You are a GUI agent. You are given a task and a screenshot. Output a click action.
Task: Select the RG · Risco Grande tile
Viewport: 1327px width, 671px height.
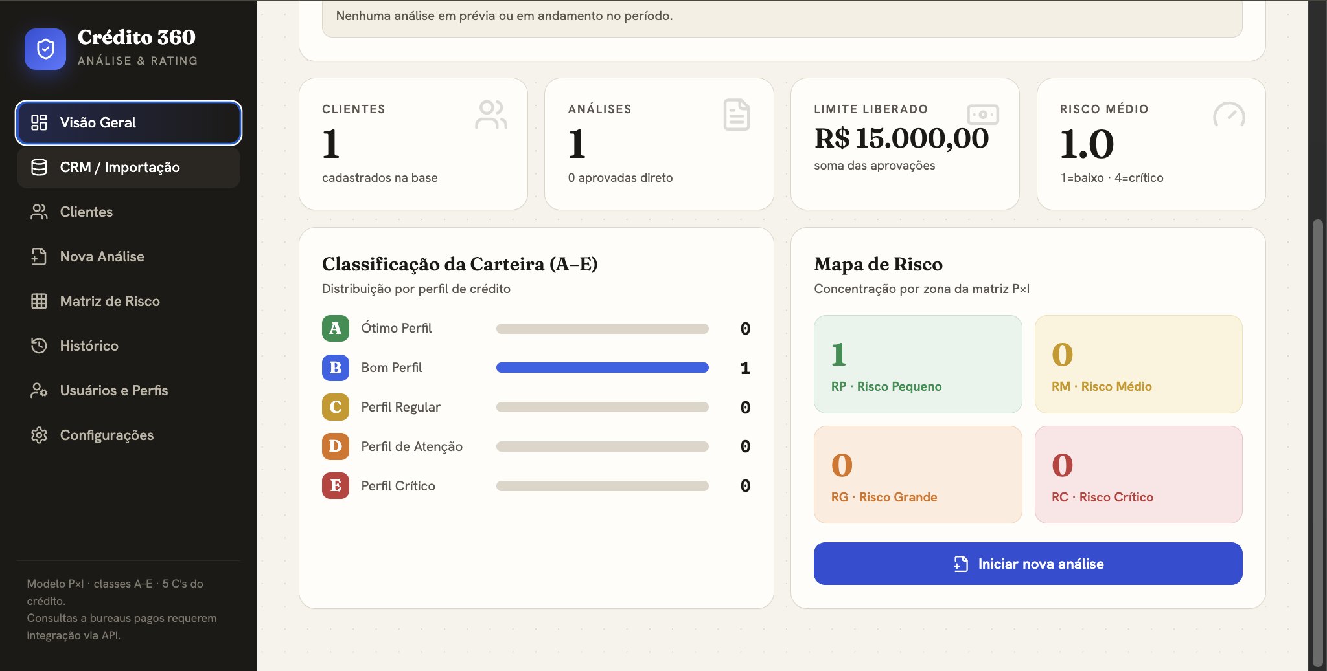pos(917,474)
